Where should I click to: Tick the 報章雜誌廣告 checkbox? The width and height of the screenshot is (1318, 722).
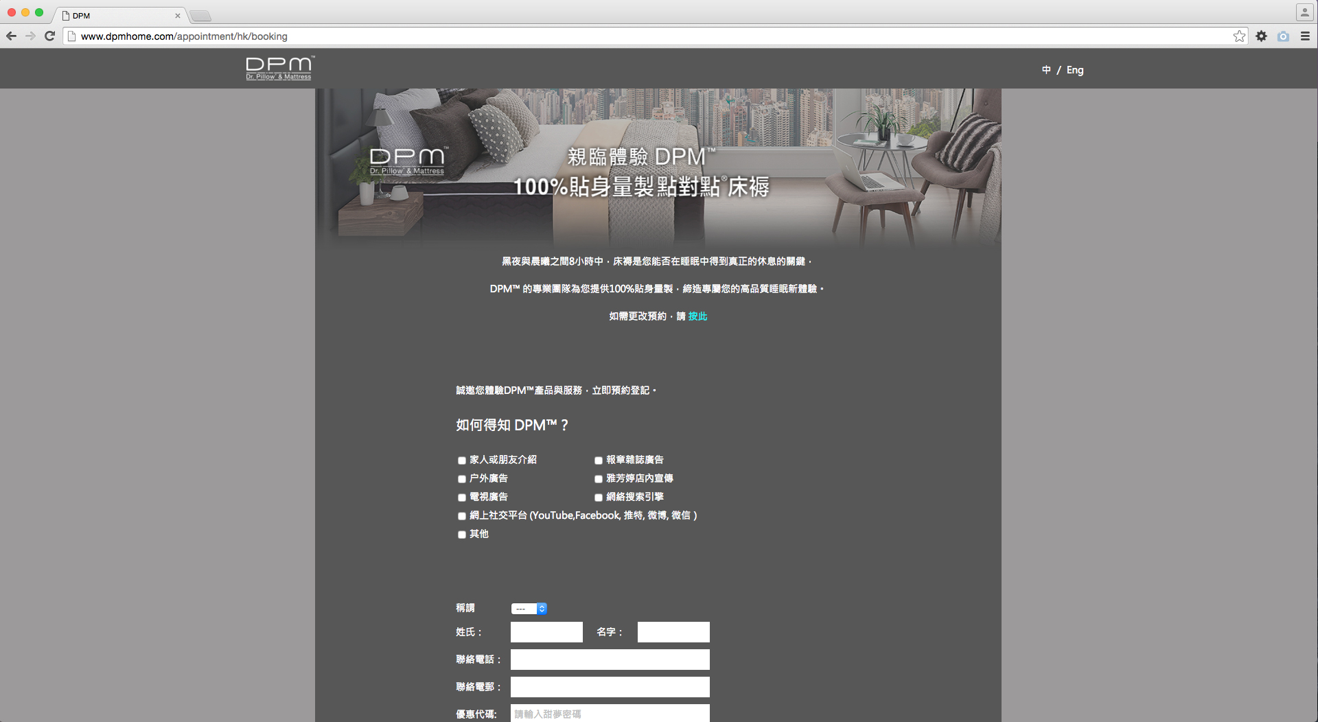[x=599, y=461]
